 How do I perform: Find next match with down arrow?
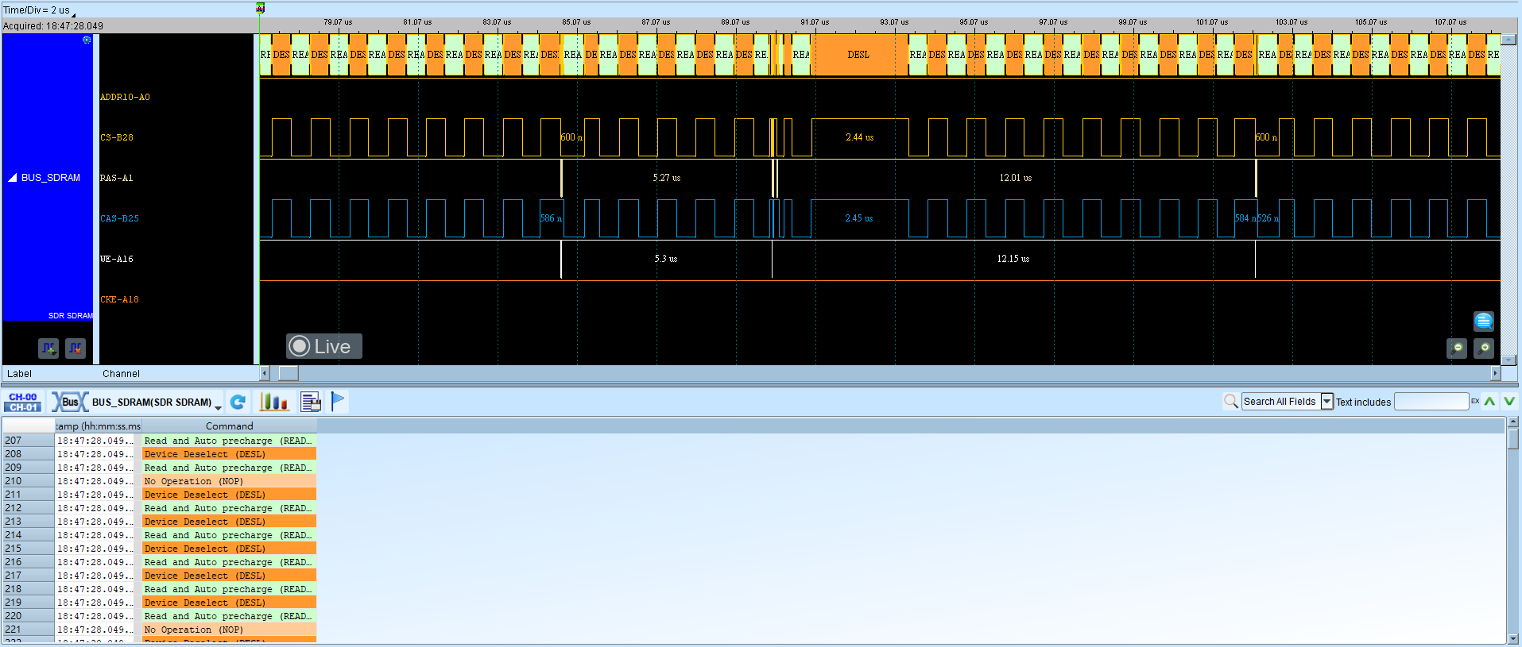[1509, 401]
